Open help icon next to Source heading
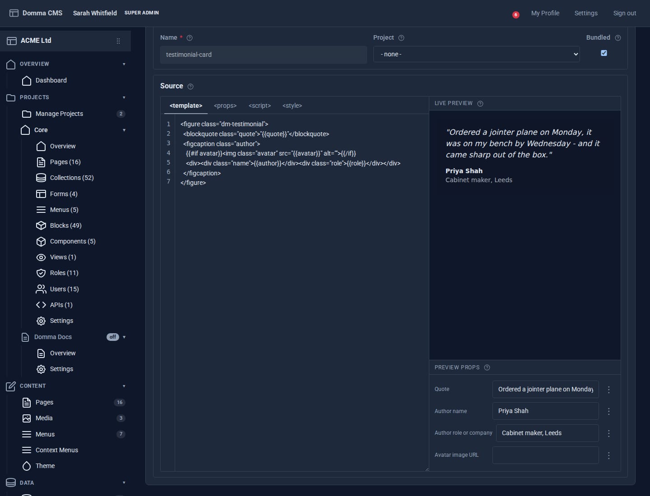The width and height of the screenshot is (650, 496). click(x=190, y=87)
